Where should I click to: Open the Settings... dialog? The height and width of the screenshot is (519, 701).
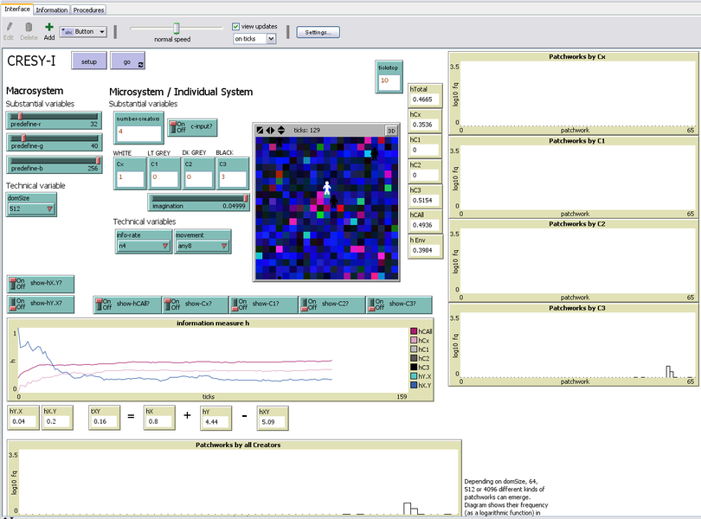[318, 32]
